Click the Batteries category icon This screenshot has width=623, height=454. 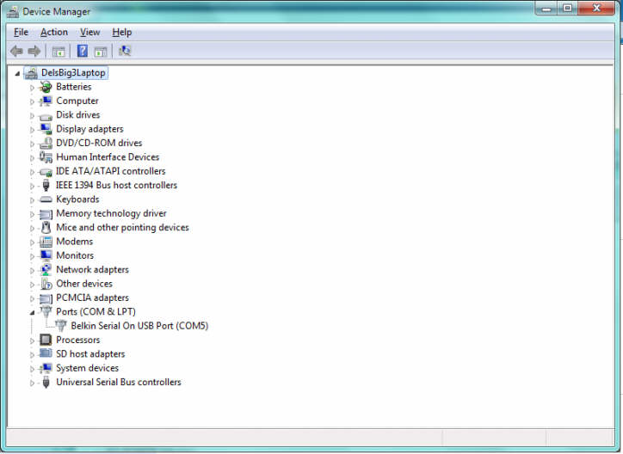[x=46, y=87]
